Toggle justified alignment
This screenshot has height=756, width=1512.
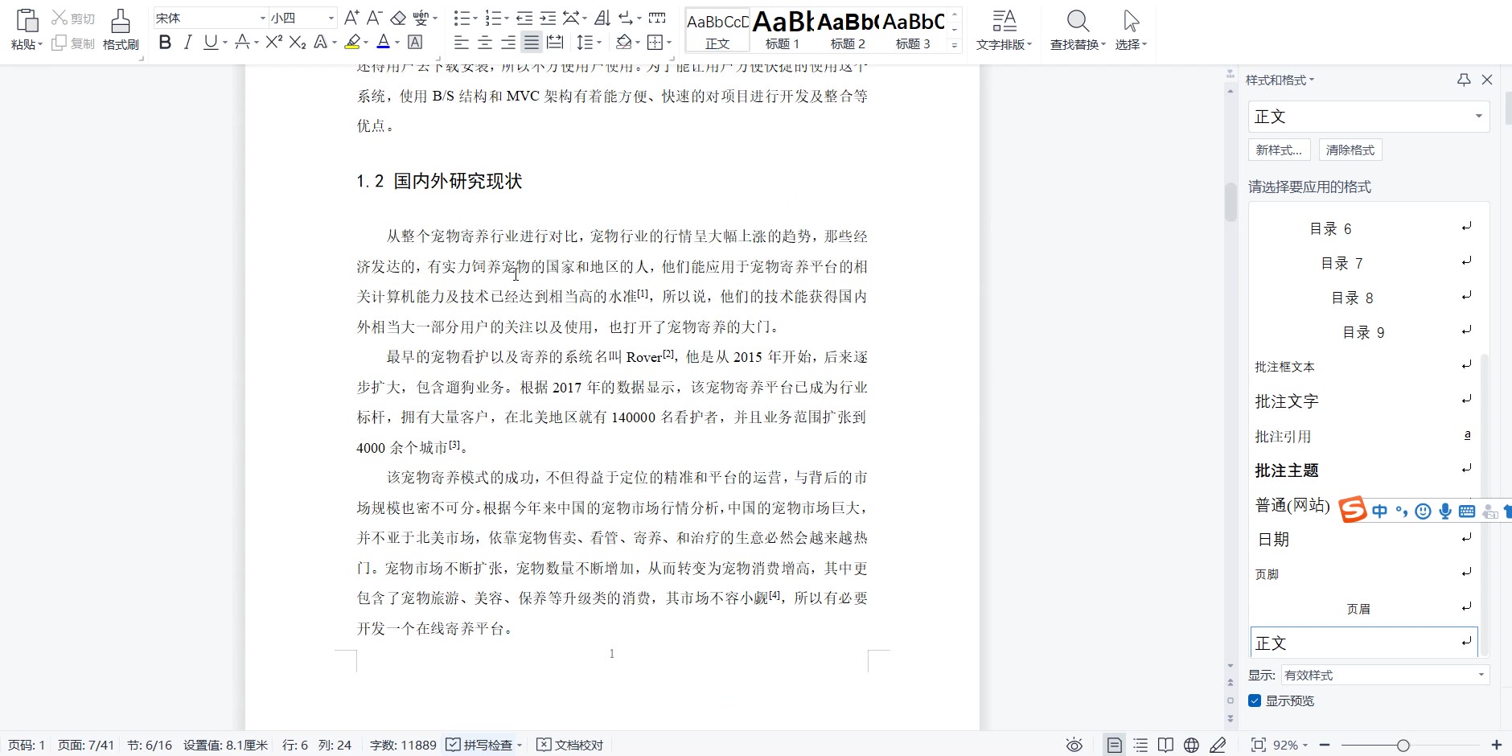click(532, 42)
